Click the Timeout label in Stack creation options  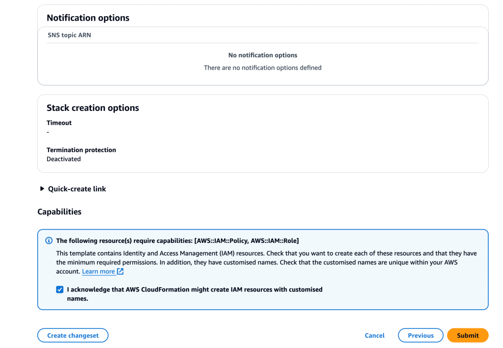pyautogui.click(x=58, y=123)
